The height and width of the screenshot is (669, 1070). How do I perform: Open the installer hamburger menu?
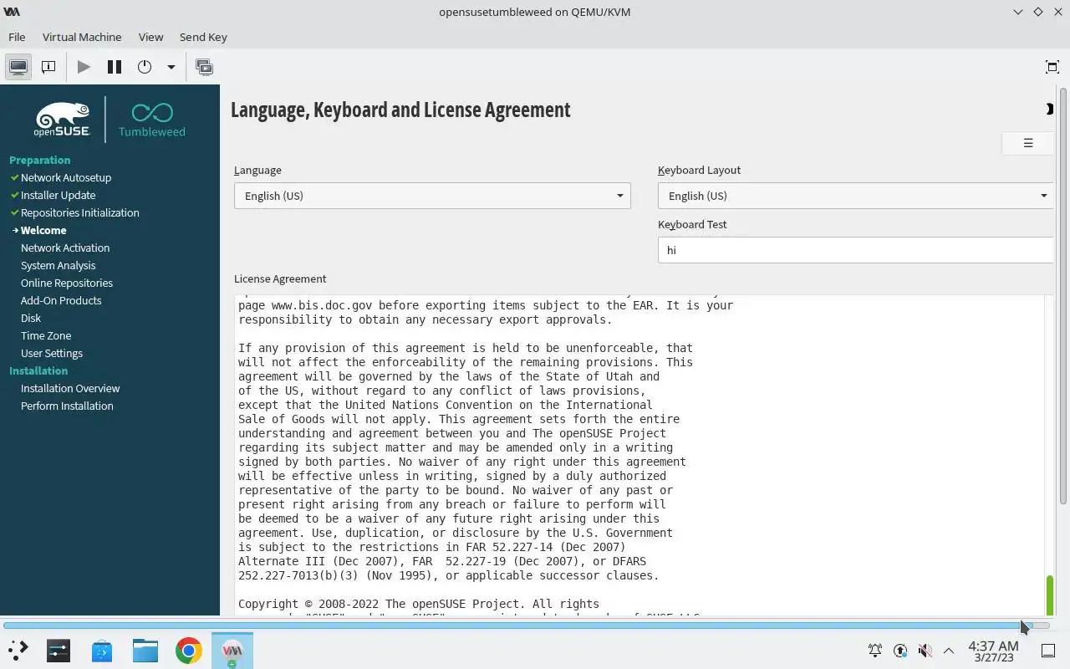1028,143
